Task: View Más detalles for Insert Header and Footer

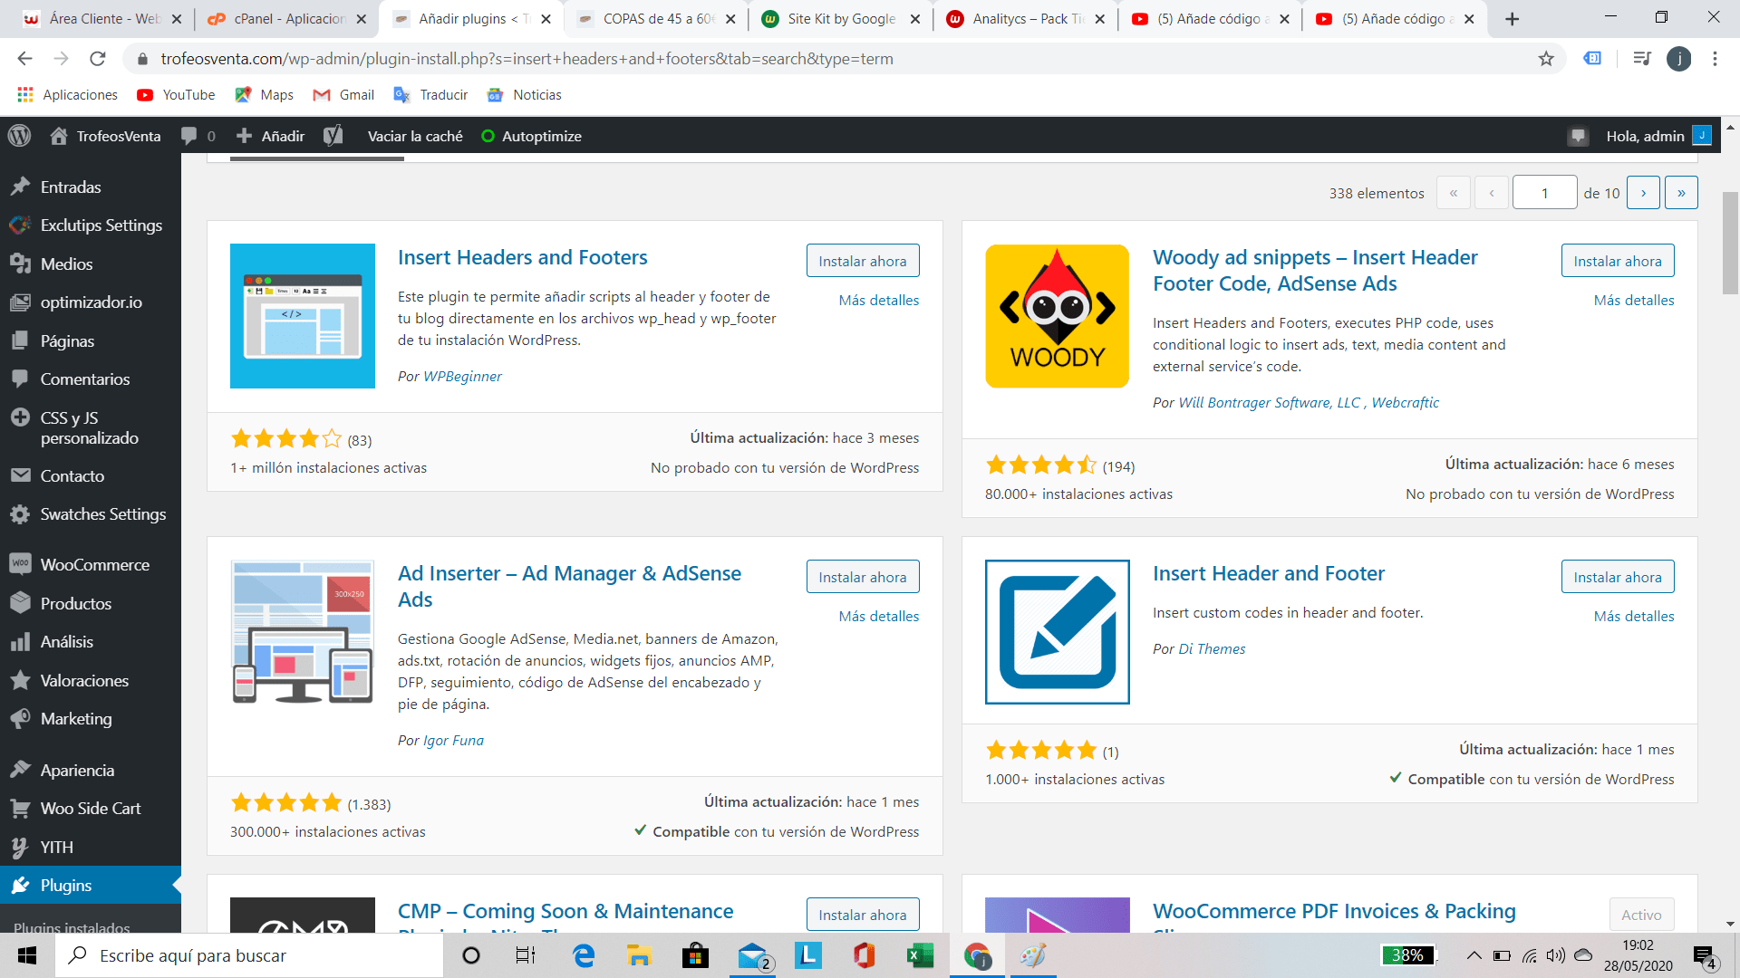Action: (x=1633, y=616)
